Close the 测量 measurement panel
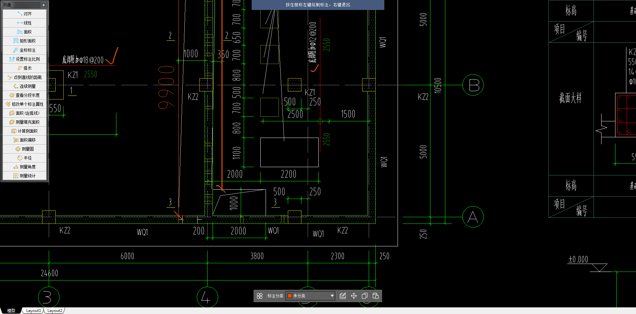This screenshot has width=636, height=314. (x=43, y=5)
